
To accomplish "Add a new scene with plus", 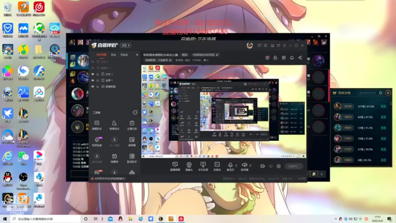I will [x=137, y=55].
